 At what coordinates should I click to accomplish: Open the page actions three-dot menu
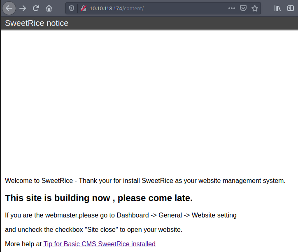(x=232, y=8)
